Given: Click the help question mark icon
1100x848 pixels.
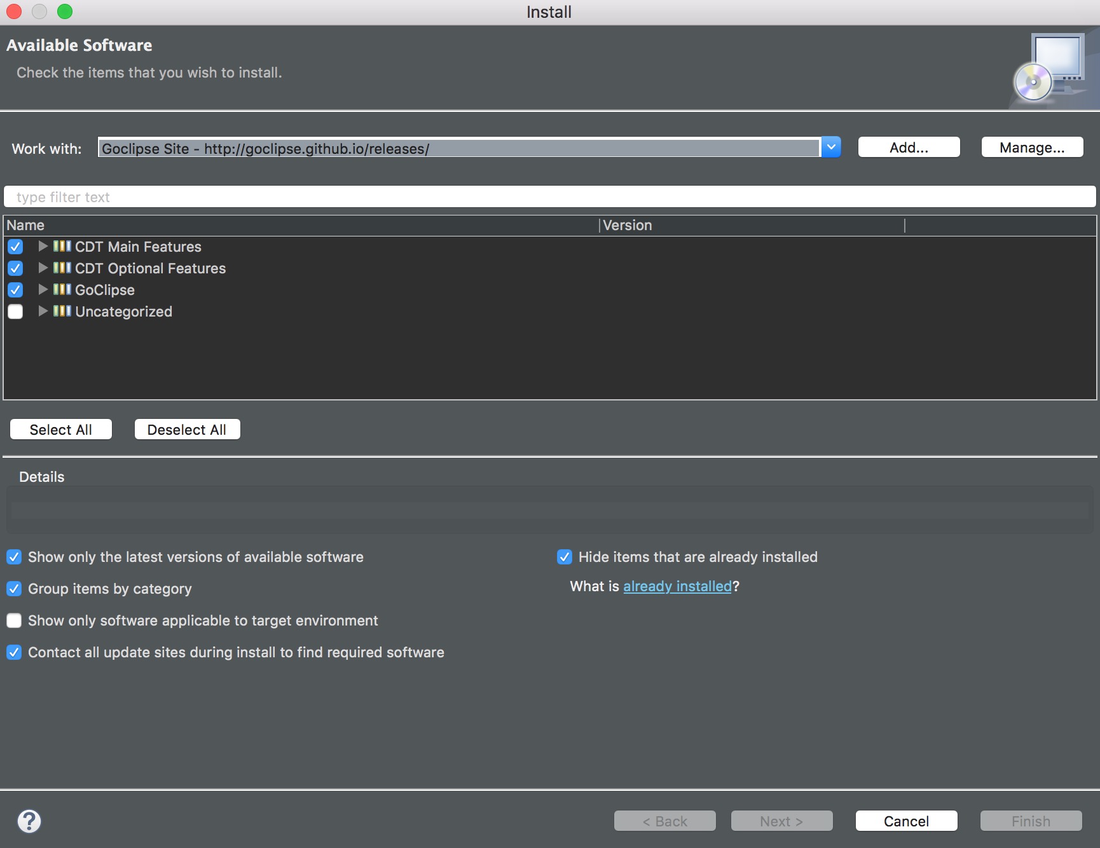Looking at the screenshot, I should pos(29,821).
